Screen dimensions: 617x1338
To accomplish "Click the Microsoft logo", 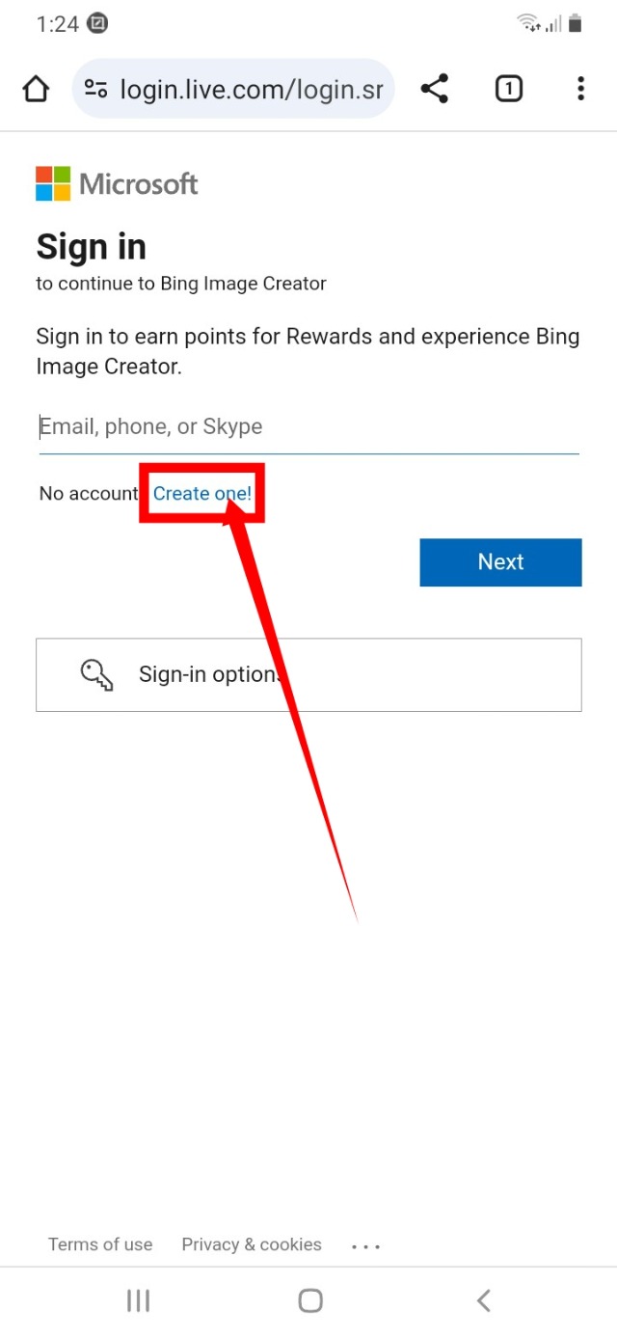I will click(x=117, y=183).
